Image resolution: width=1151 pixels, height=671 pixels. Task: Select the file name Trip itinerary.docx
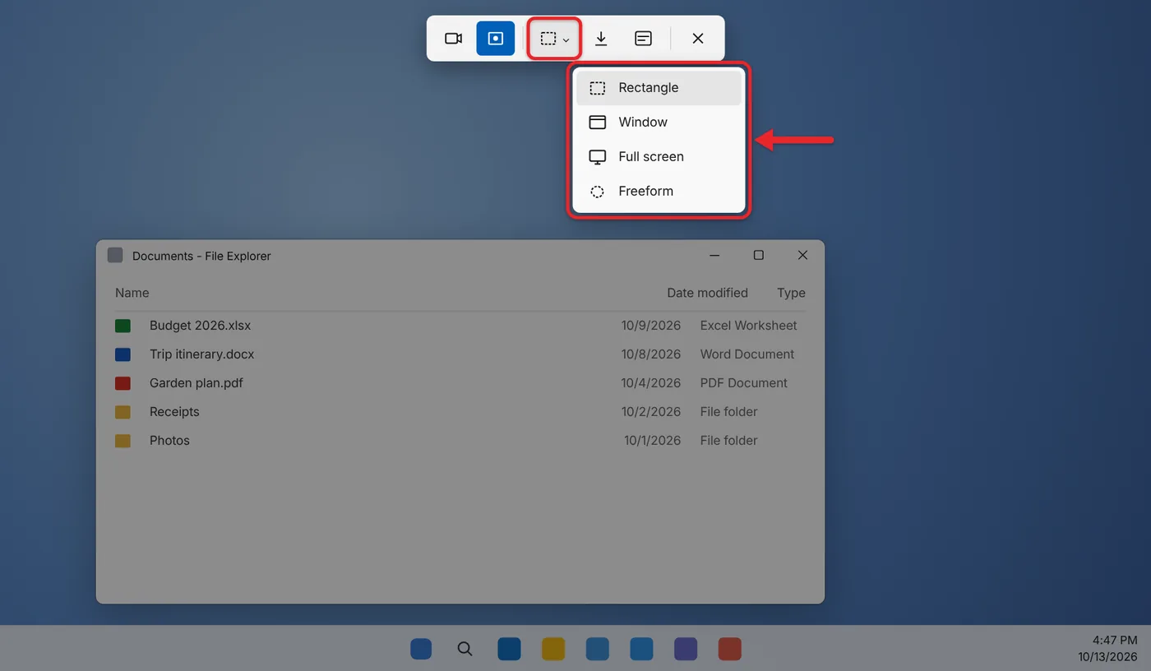point(202,354)
